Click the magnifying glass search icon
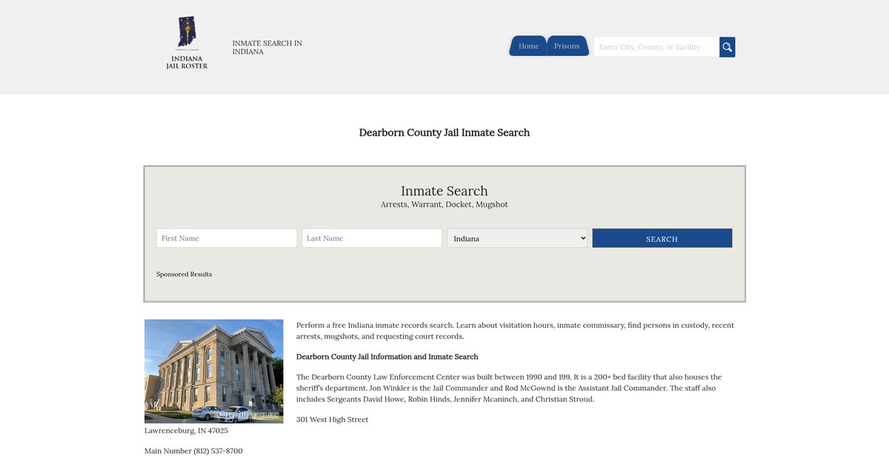This screenshot has width=889, height=459. point(727,47)
